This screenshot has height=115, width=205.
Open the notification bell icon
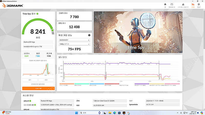point(198,113)
